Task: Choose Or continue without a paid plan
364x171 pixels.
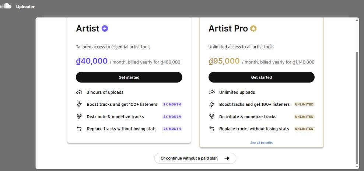Action: (195, 158)
